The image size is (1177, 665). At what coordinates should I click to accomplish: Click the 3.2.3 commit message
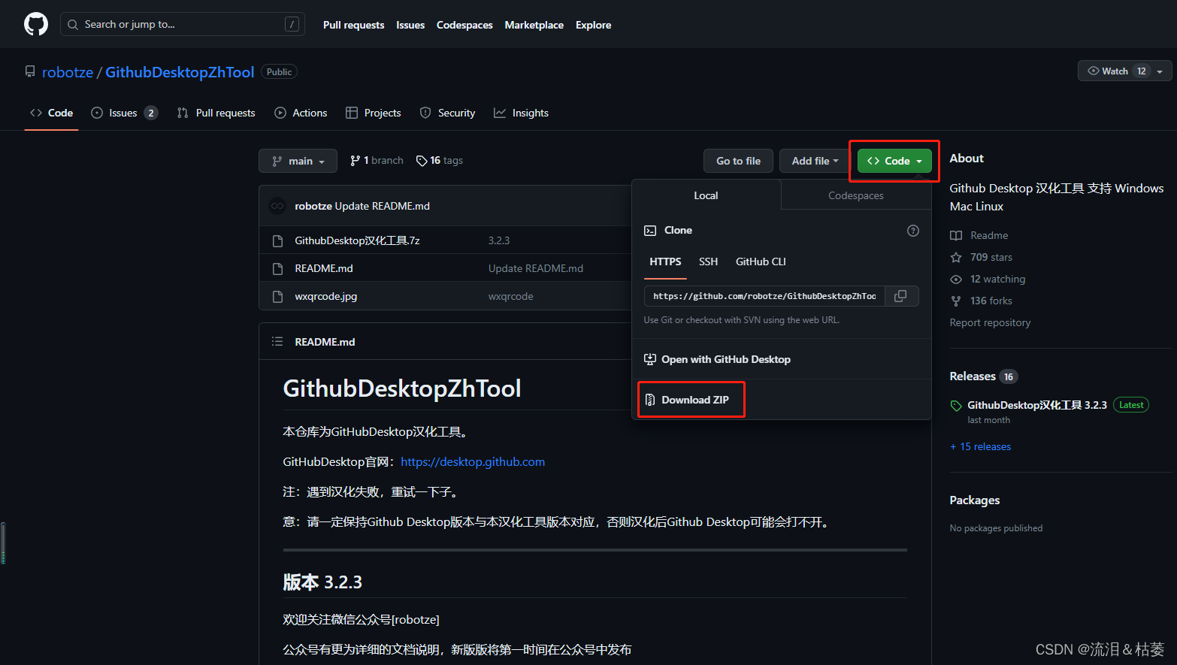click(x=499, y=240)
